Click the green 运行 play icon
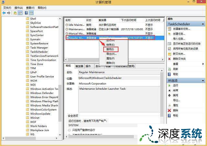 click(169, 85)
